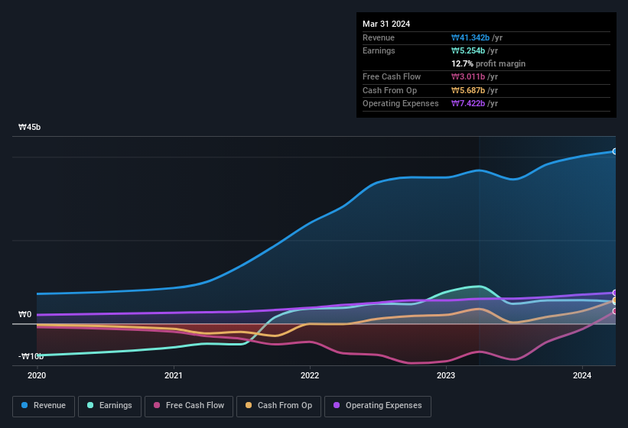Click the ₩7.422b operating expenses value
The height and width of the screenshot is (428, 628).
tap(468, 104)
